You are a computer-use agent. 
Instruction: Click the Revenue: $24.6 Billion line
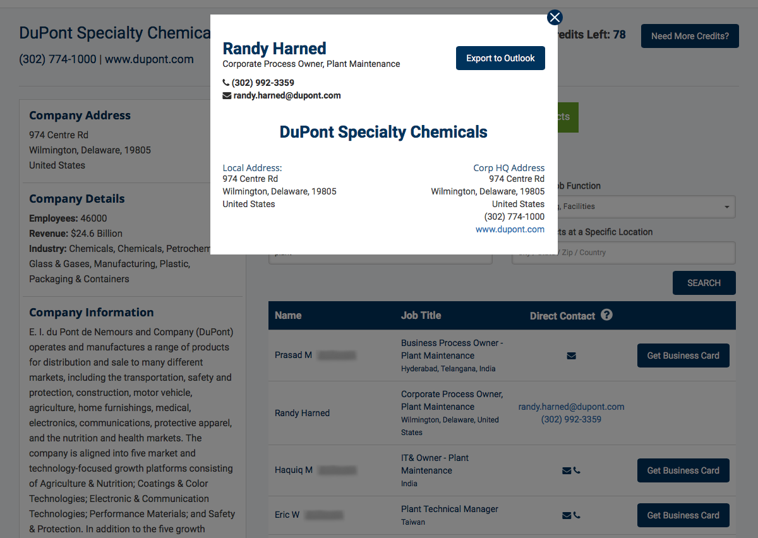[x=76, y=234]
